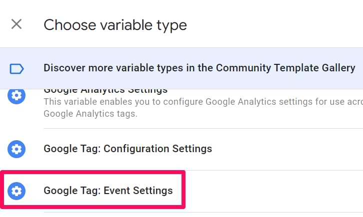
Task: Click empty space right of Event Settings row
Action: pyautogui.click(x=273, y=191)
